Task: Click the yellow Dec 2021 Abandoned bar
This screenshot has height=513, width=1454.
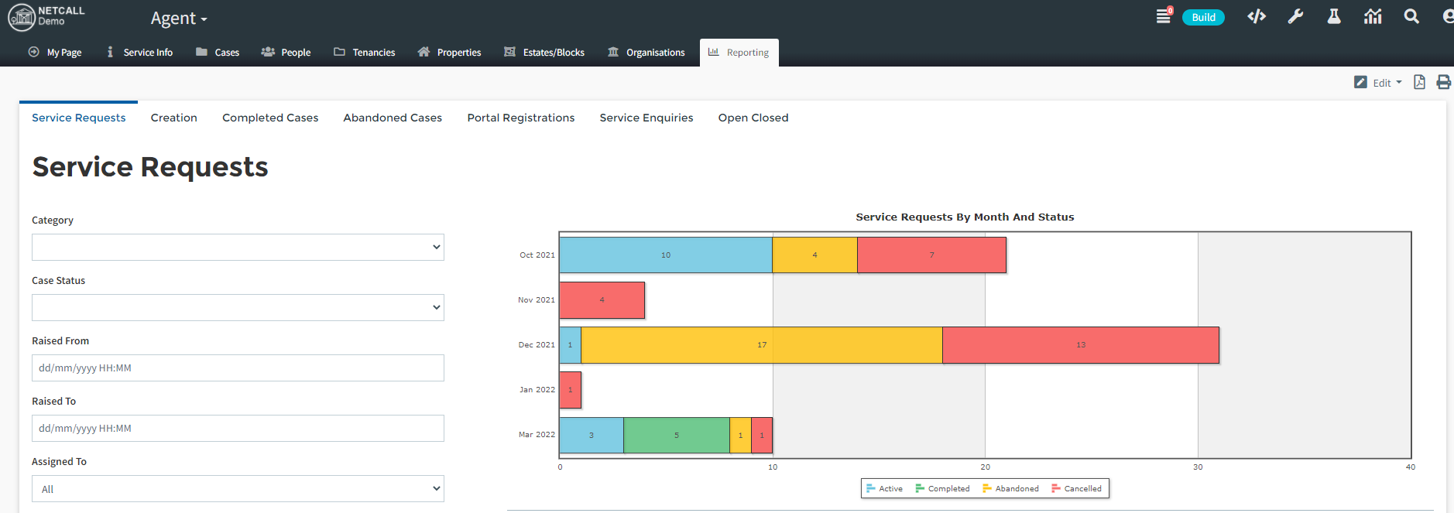Action: 761,345
